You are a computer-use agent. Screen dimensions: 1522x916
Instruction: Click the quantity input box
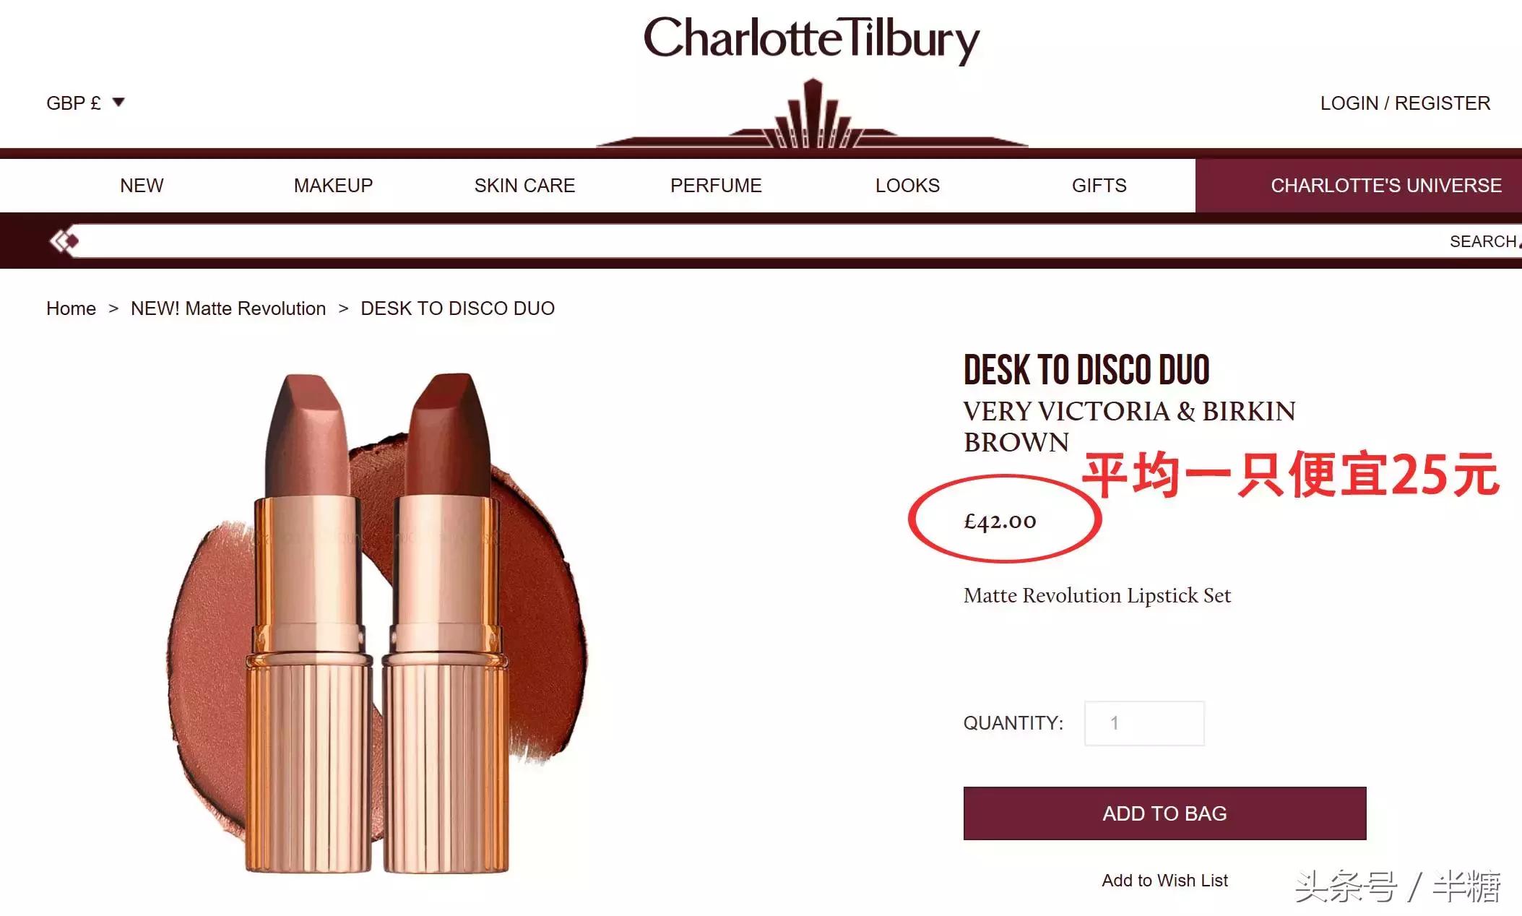pyautogui.click(x=1144, y=723)
